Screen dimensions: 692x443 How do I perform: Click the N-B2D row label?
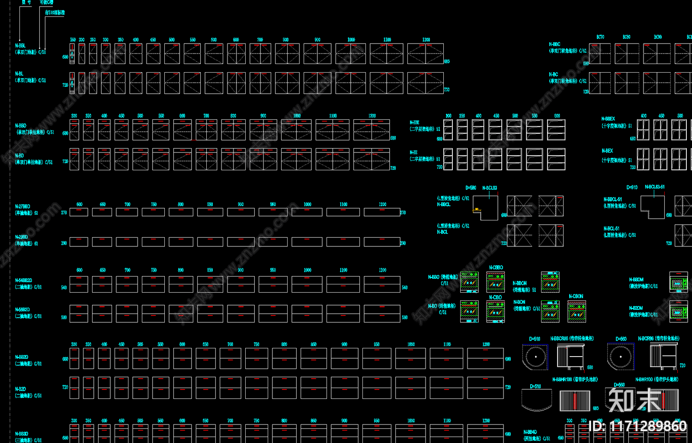[x=20, y=389]
